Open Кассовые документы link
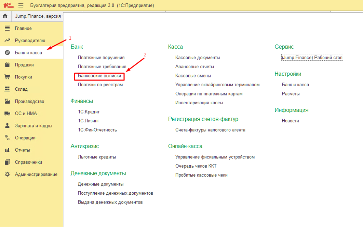The image size is (363, 227). tap(197, 58)
